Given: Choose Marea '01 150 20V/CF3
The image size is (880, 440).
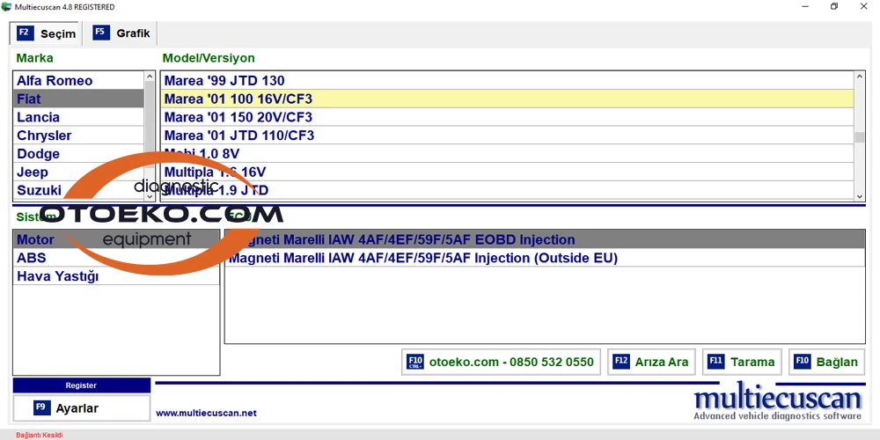Looking at the screenshot, I should click(508, 117).
